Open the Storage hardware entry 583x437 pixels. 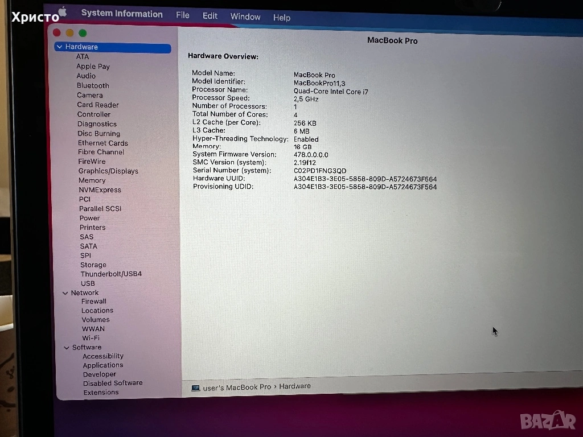(x=93, y=265)
